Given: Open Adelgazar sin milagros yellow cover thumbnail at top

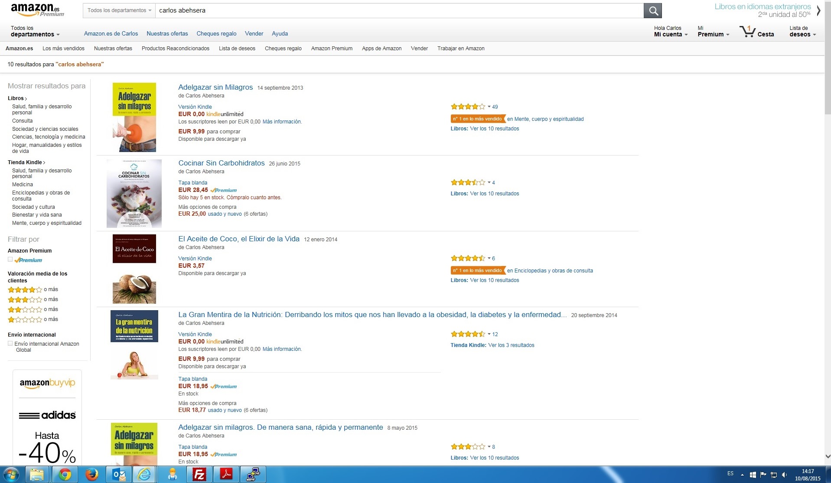Looking at the screenshot, I should (x=134, y=117).
